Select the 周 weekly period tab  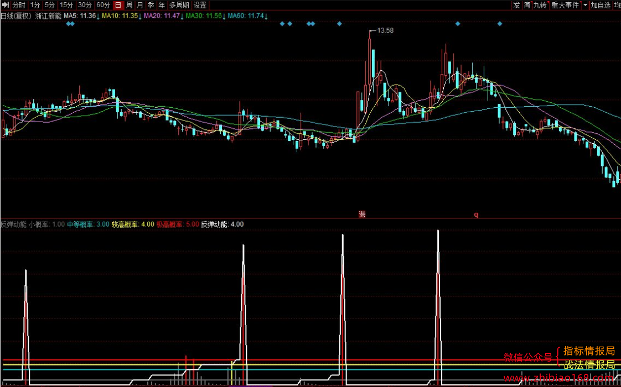[x=129, y=5]
